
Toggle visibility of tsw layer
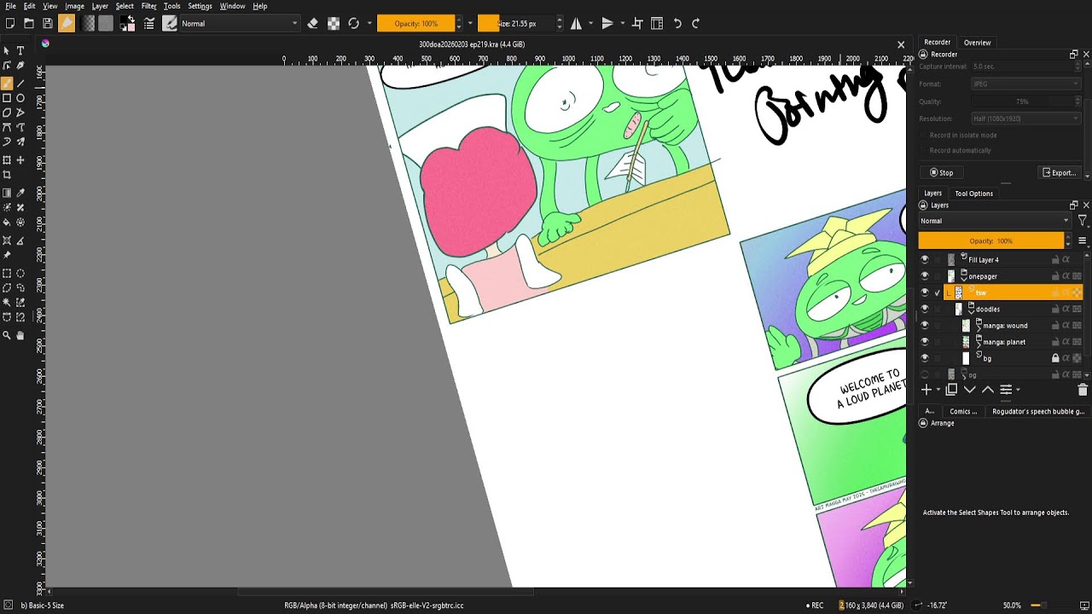925,293
